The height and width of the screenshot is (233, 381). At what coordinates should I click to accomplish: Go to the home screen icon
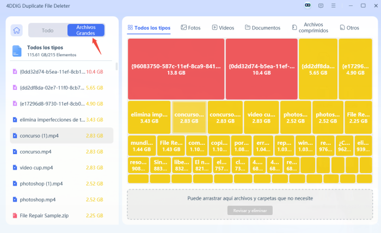coord(17,30)
